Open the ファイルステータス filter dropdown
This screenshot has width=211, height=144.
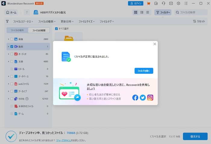23,22
